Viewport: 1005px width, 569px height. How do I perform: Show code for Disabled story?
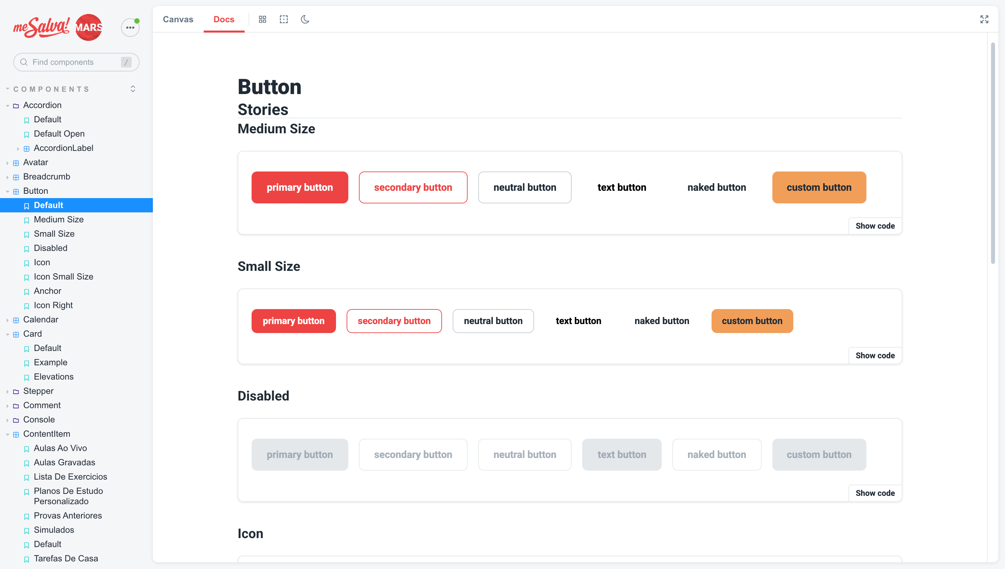pos(875,493)
